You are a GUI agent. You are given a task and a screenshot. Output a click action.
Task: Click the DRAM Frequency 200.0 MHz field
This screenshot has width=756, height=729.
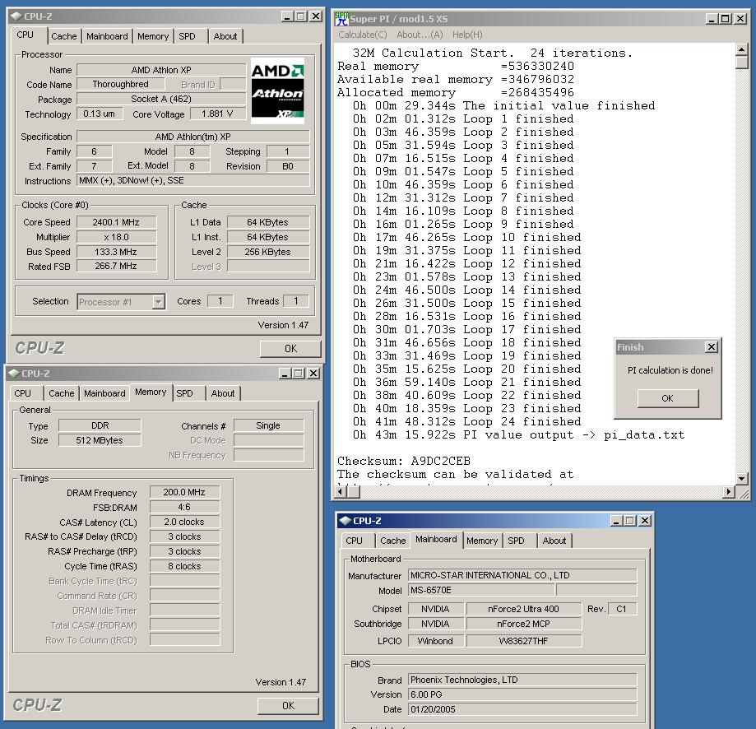pos(184,492)
